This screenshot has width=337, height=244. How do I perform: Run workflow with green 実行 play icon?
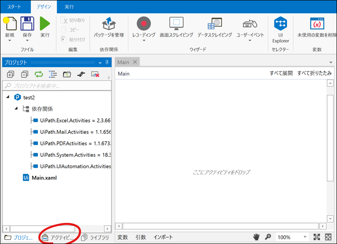coord(45,23)
